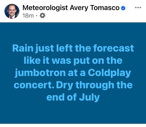Click the "end of July" line
The height and width of the screenshot is (127, 146).
pos(73,98)
